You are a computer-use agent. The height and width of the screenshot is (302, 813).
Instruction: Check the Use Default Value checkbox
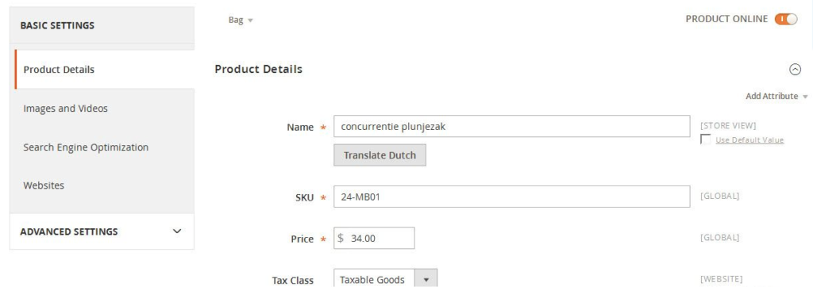tap(705, 140)
